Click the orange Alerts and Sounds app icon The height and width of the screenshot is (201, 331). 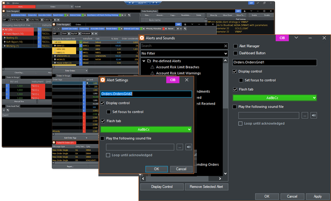pos(142,38)
